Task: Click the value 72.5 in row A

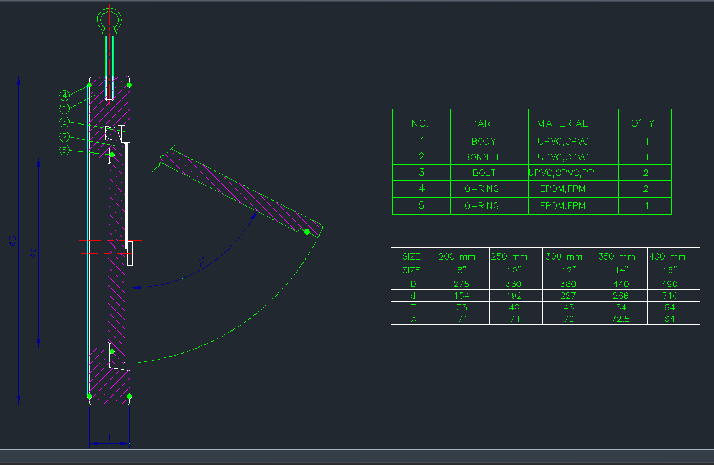Action: click(x=620, y=319)
